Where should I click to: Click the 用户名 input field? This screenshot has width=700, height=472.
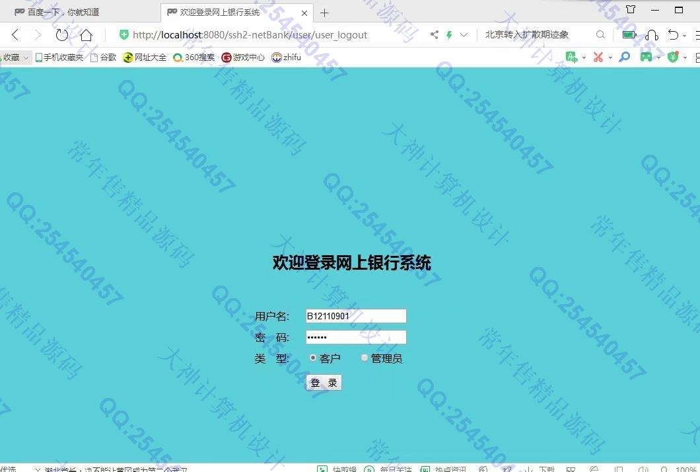pyautogui.click(x=356, y=316)
